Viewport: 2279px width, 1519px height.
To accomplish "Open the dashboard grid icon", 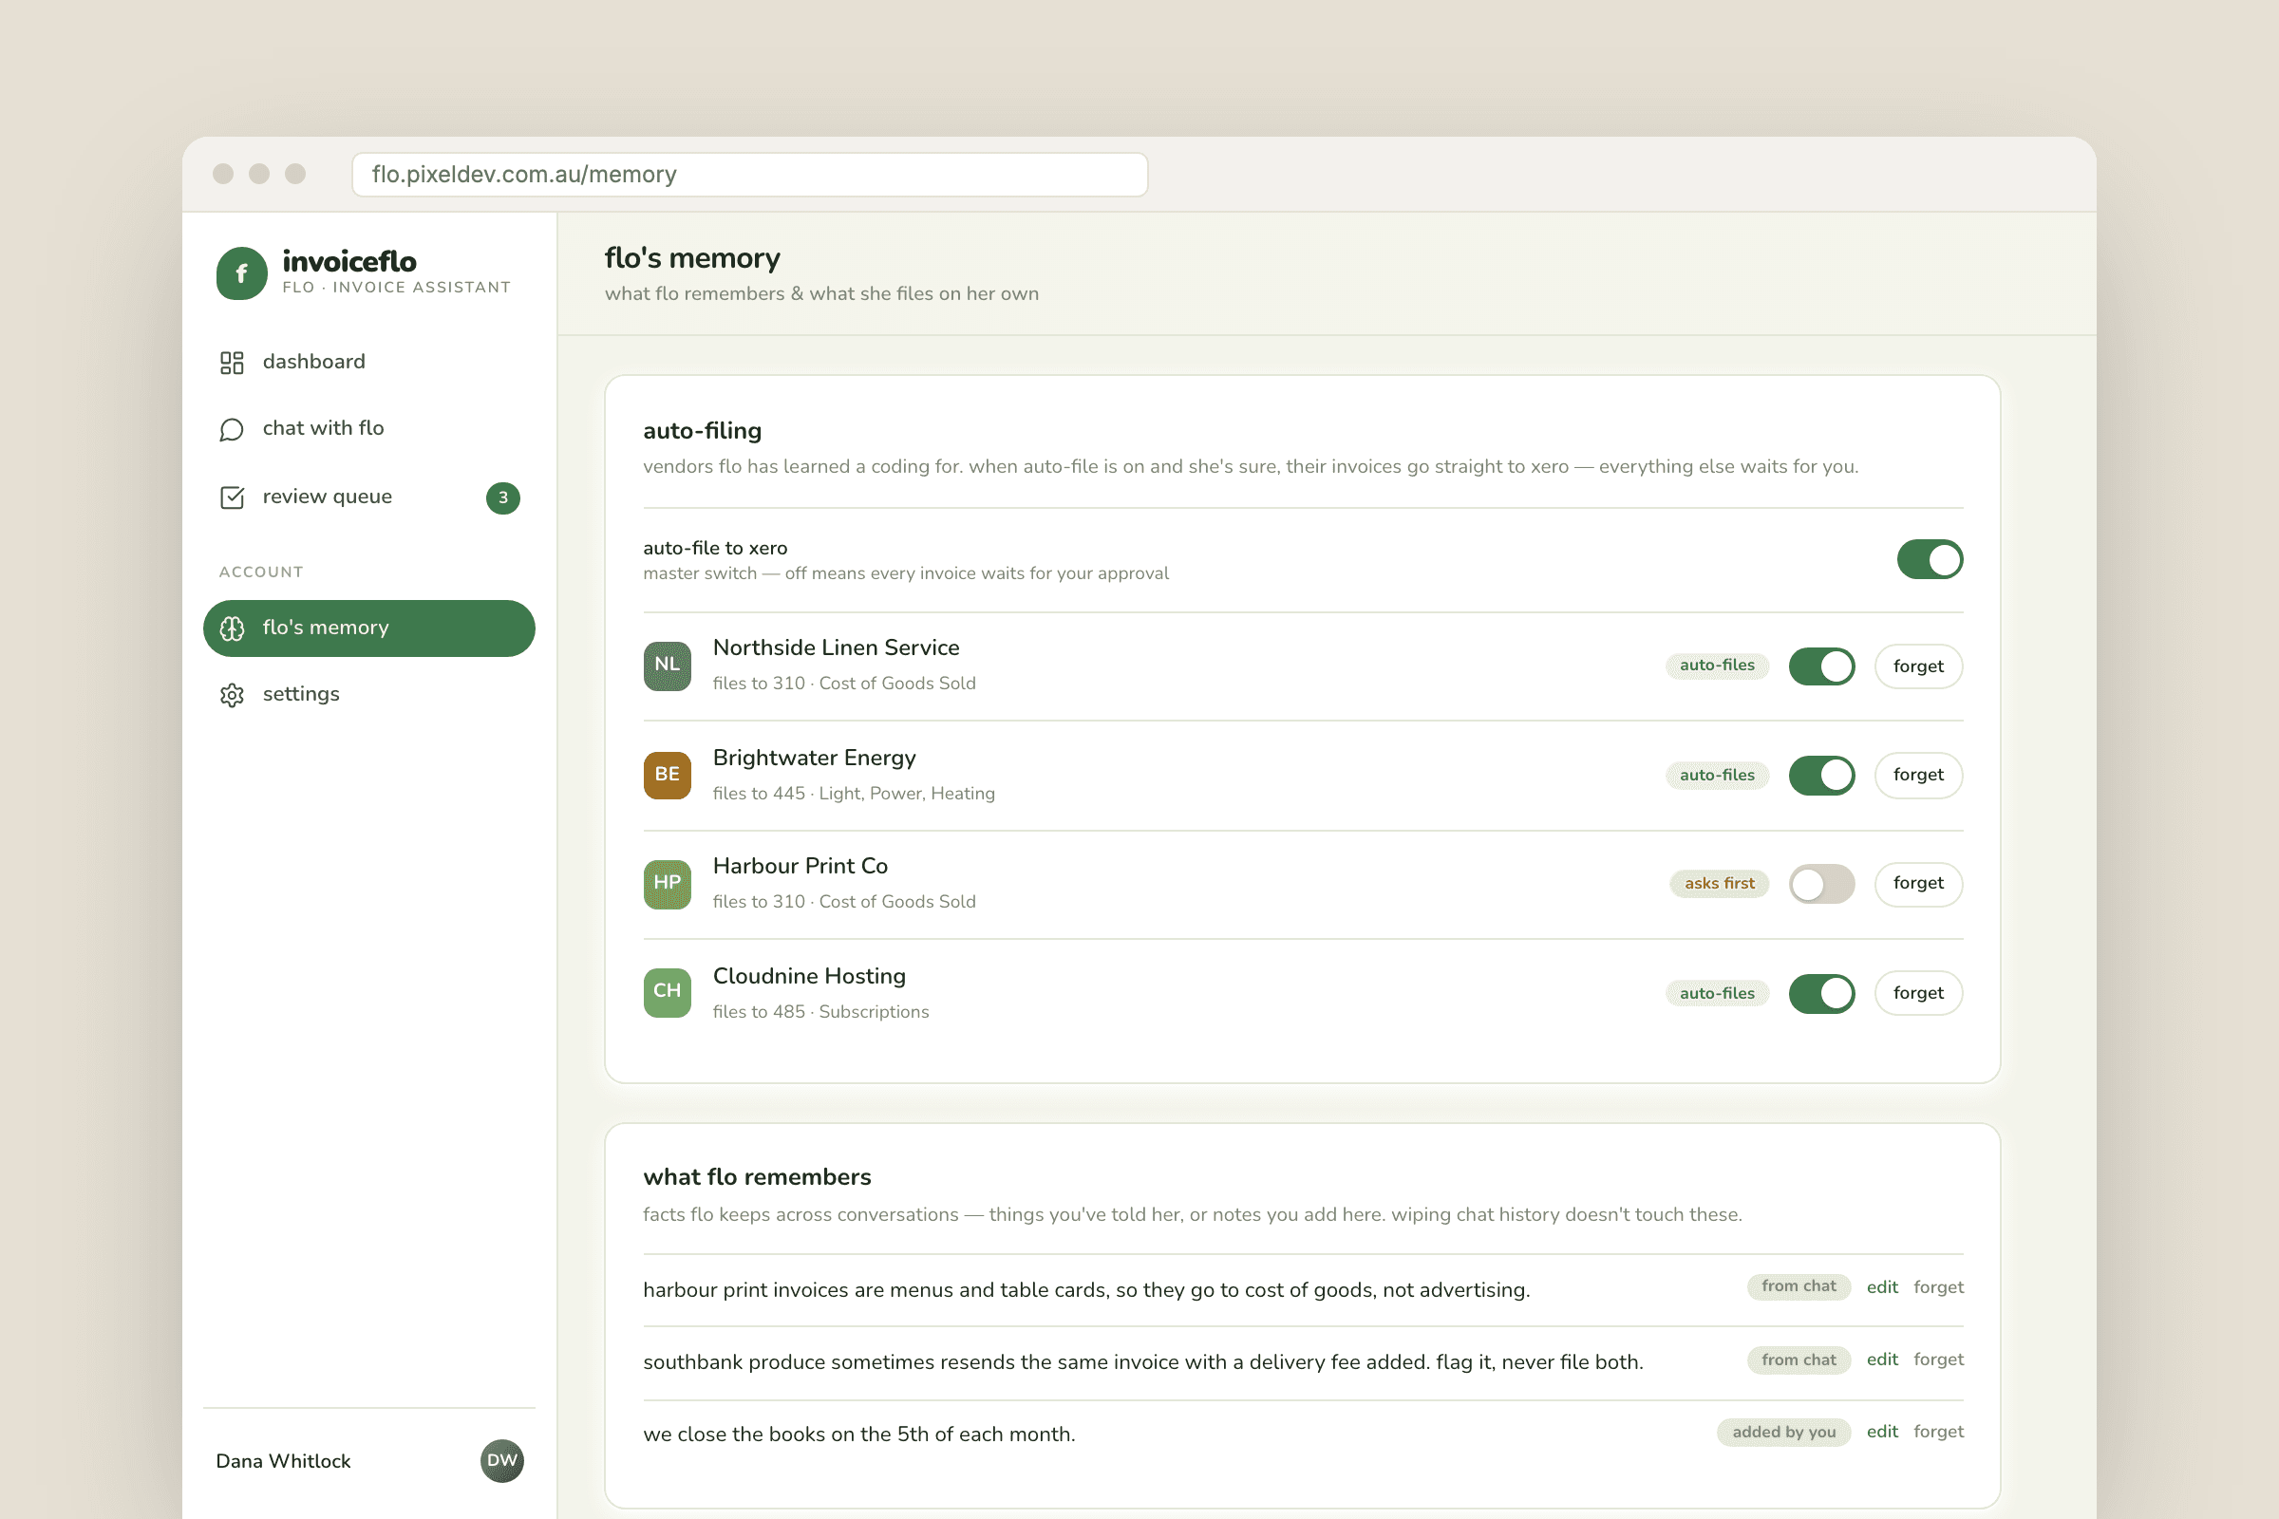I will point(232,363).
